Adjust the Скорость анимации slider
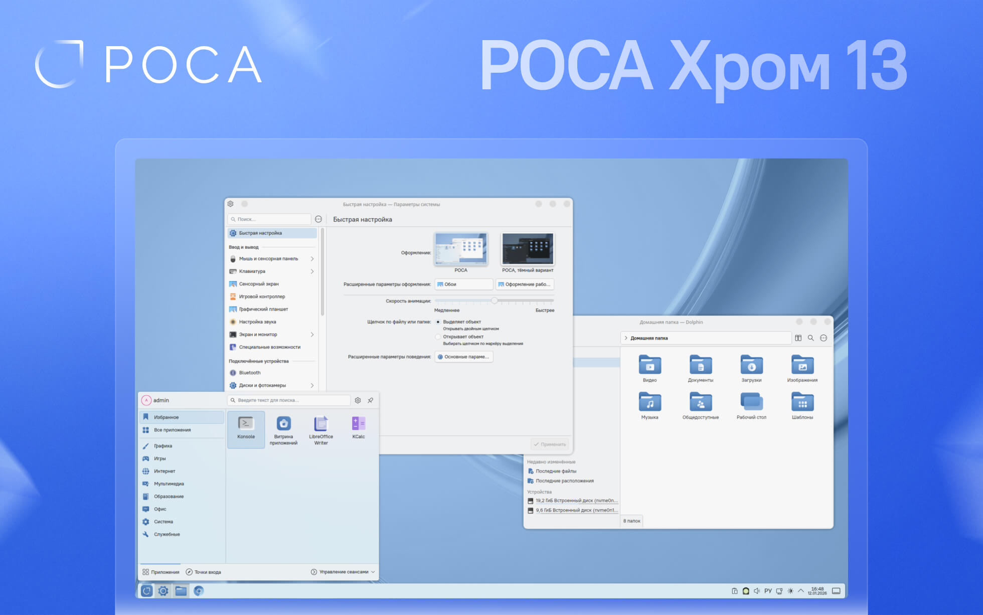The height and width of the screenshot is (615, 983). click(495, 300)
